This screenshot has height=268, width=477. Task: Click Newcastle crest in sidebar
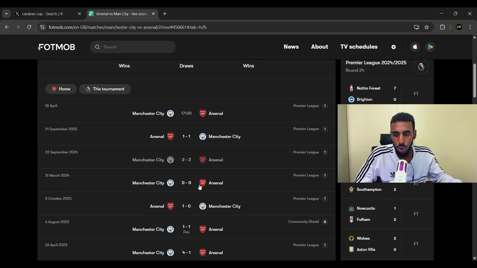coord(351,208)
